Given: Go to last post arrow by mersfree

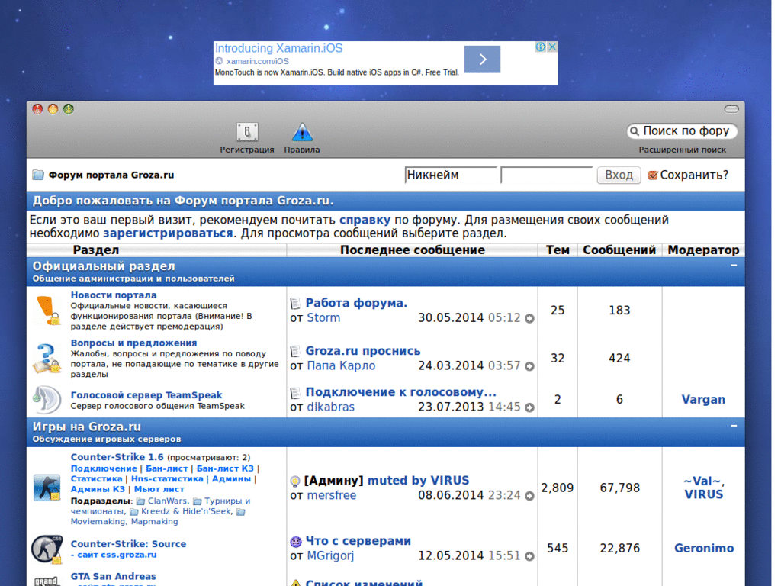Looking at the screenshot, I should (x=529, y=496).
